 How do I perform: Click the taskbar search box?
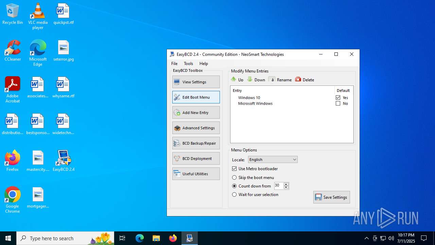click(65, 238)
